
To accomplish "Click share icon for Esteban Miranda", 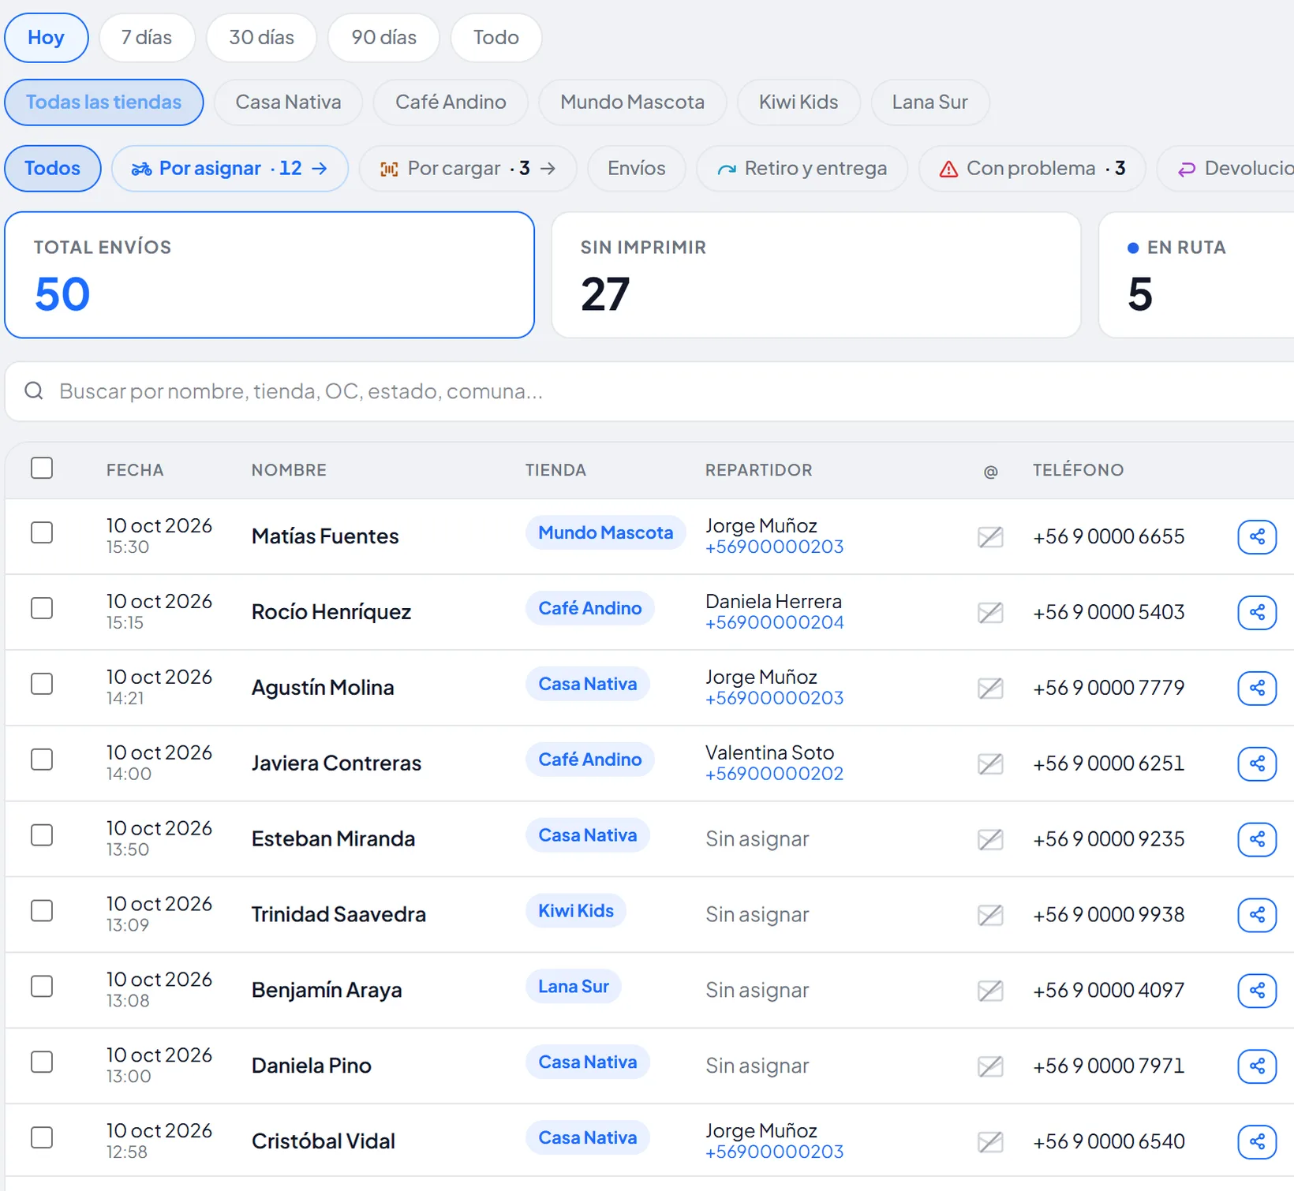I will pyautogui.click(x=1257, y=839).
